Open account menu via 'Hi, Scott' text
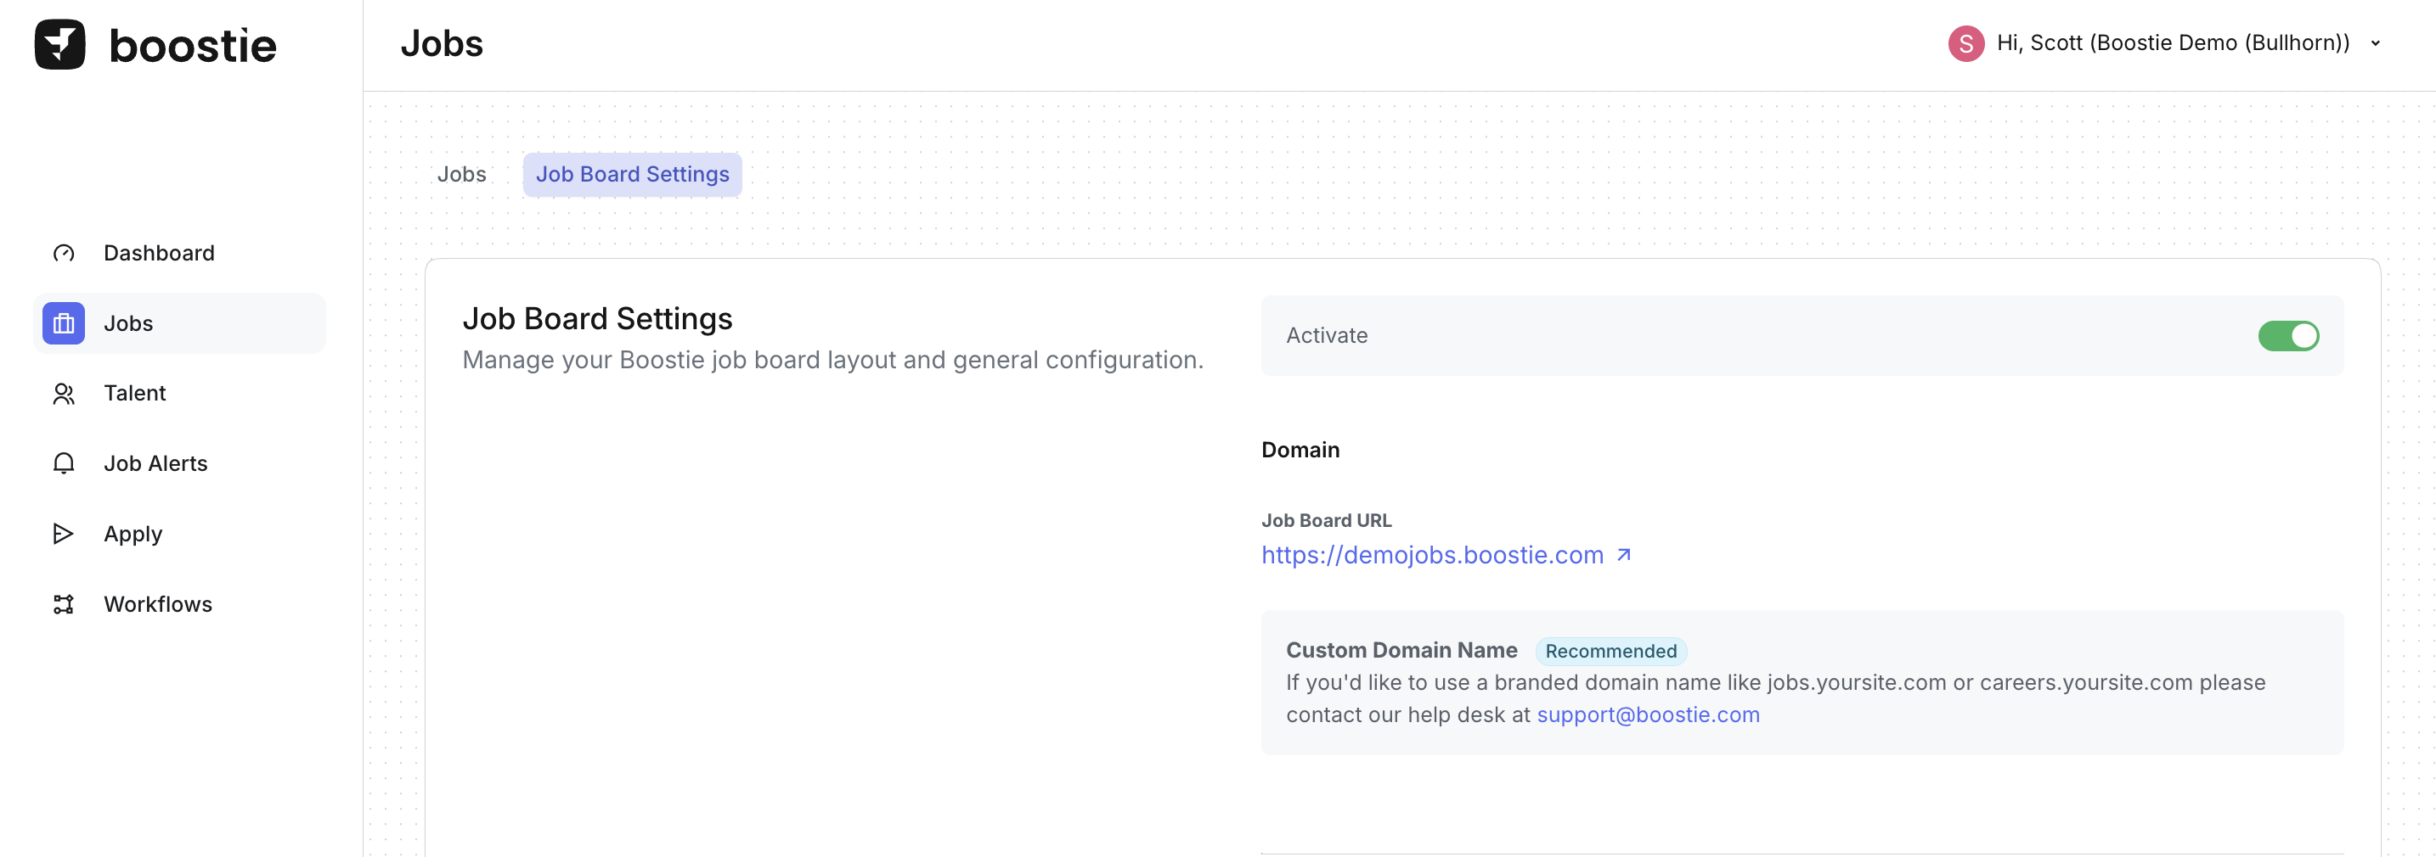The image size is (2436, 857). pos(2172,43)
